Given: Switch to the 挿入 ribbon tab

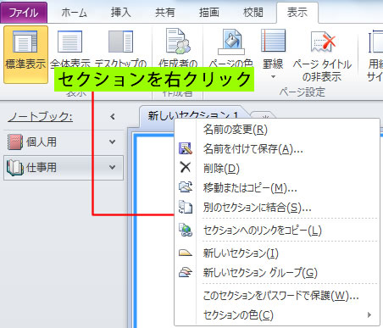Looking at the screenshot, I should (120, 13).
